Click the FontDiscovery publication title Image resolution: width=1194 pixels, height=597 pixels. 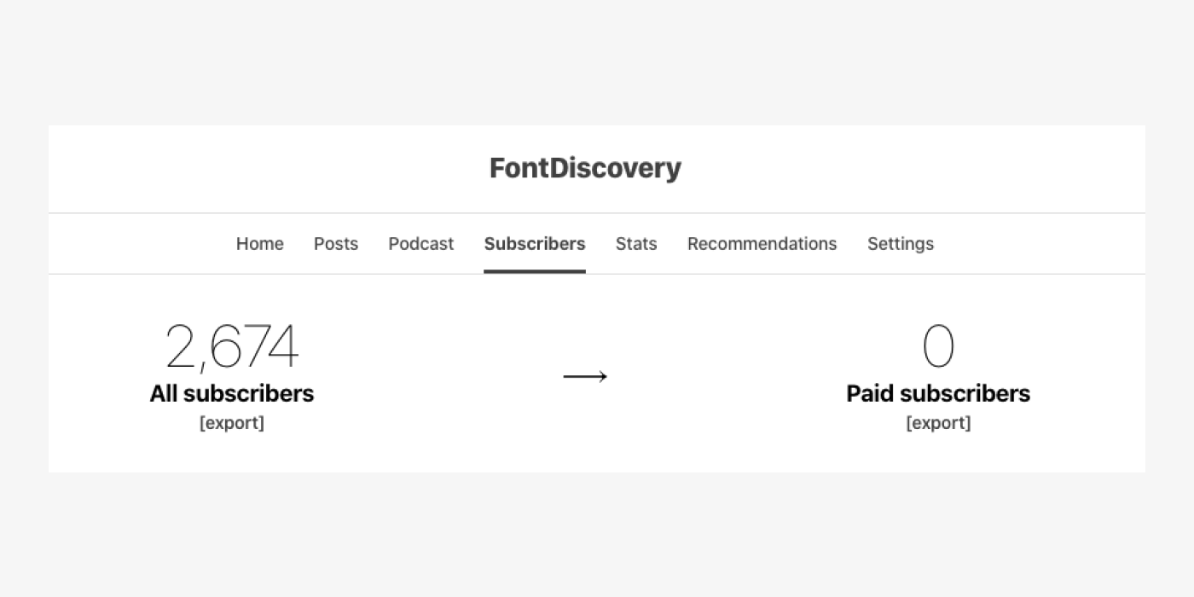585,168
